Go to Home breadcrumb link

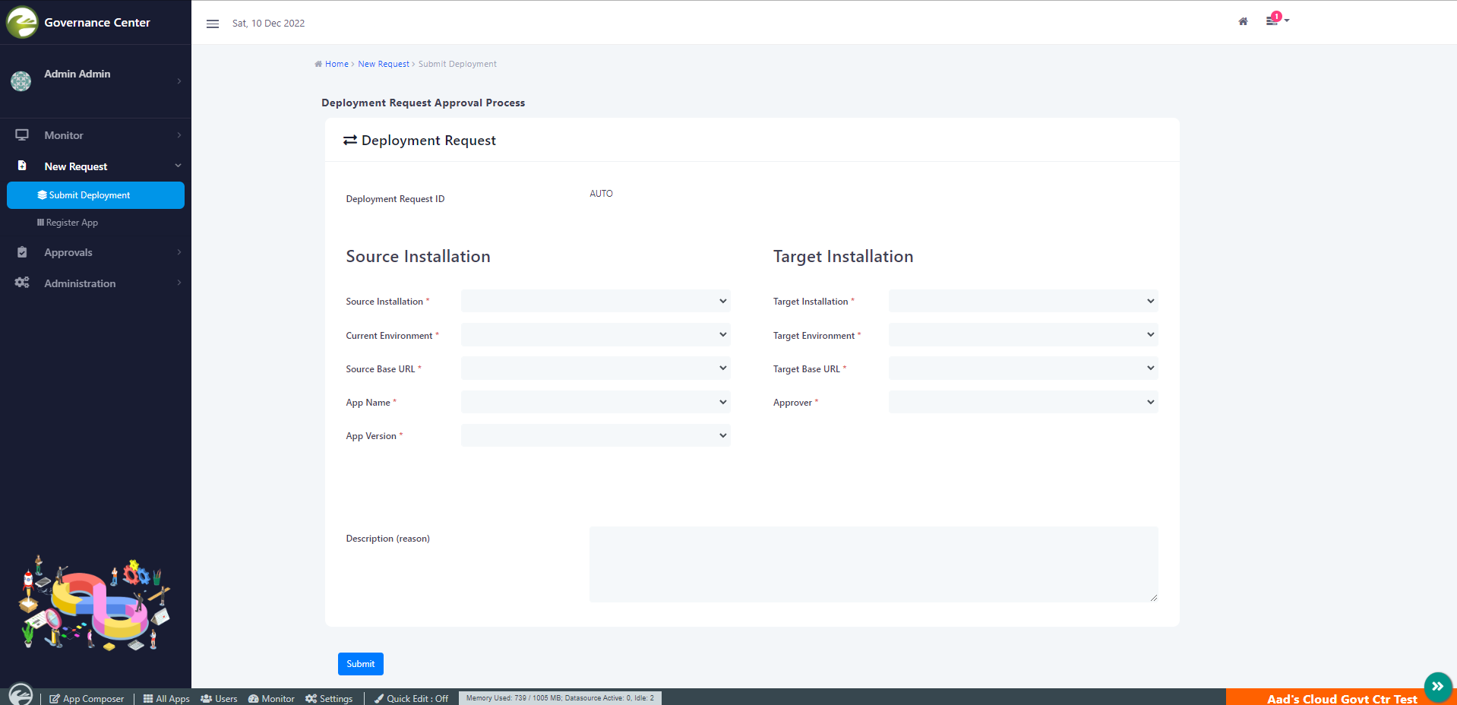tap(337, 64)
